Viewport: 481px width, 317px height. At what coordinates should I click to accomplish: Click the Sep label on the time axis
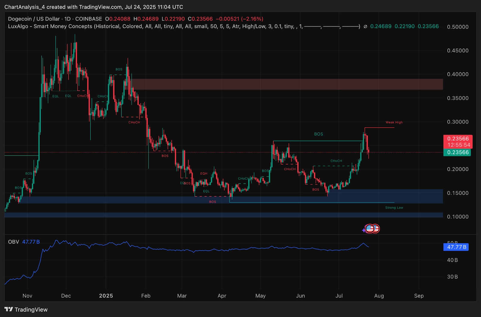pos(419,296)
